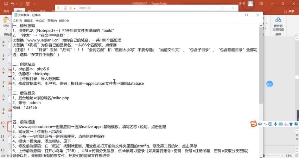
Task: Click the PowerPoint Save icon in quick access toolbar
Action: click(x=6, y=4)
